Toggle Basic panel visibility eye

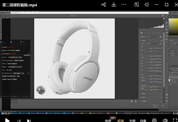(161, 41)
